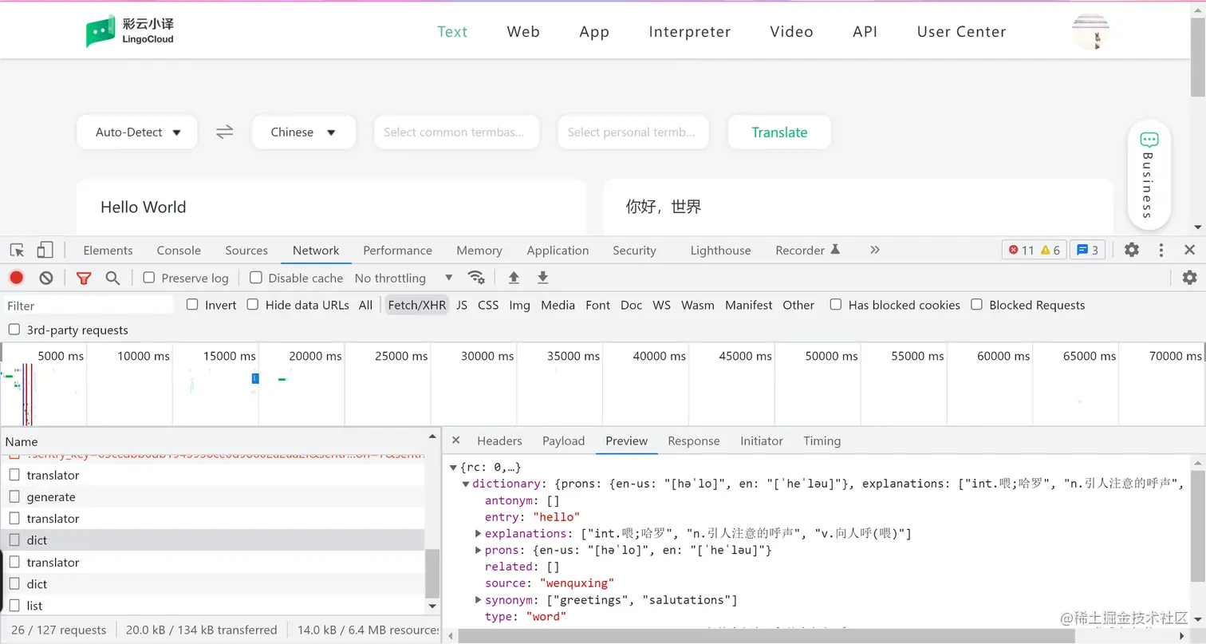Image resolution: width=1206 pixels, height=644 pixels.
Task: Toggle the device toolbar icon
Action: click(x=45, y=250)
